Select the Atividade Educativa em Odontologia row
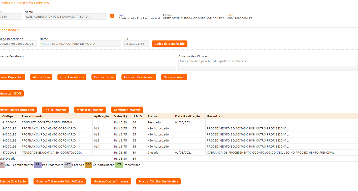 [x=51, y=153]
